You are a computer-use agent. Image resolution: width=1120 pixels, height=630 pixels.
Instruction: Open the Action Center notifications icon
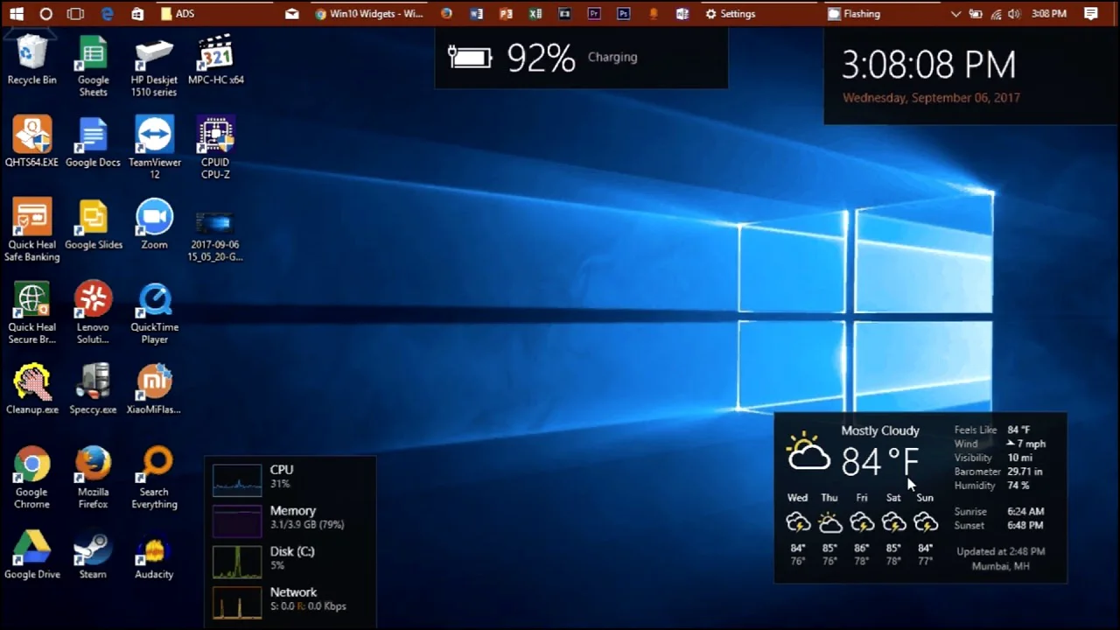point(1090,14)
